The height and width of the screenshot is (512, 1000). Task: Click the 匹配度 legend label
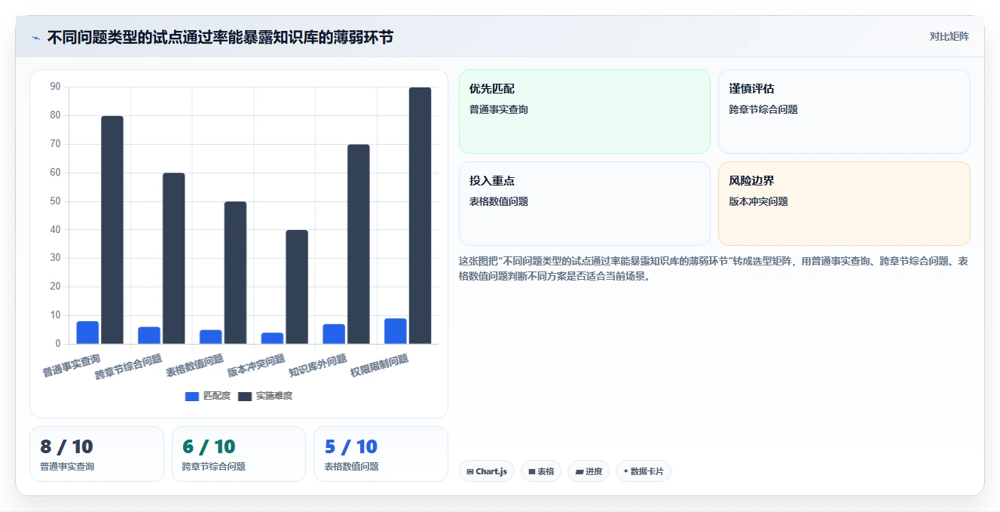(x=217, y=396)
